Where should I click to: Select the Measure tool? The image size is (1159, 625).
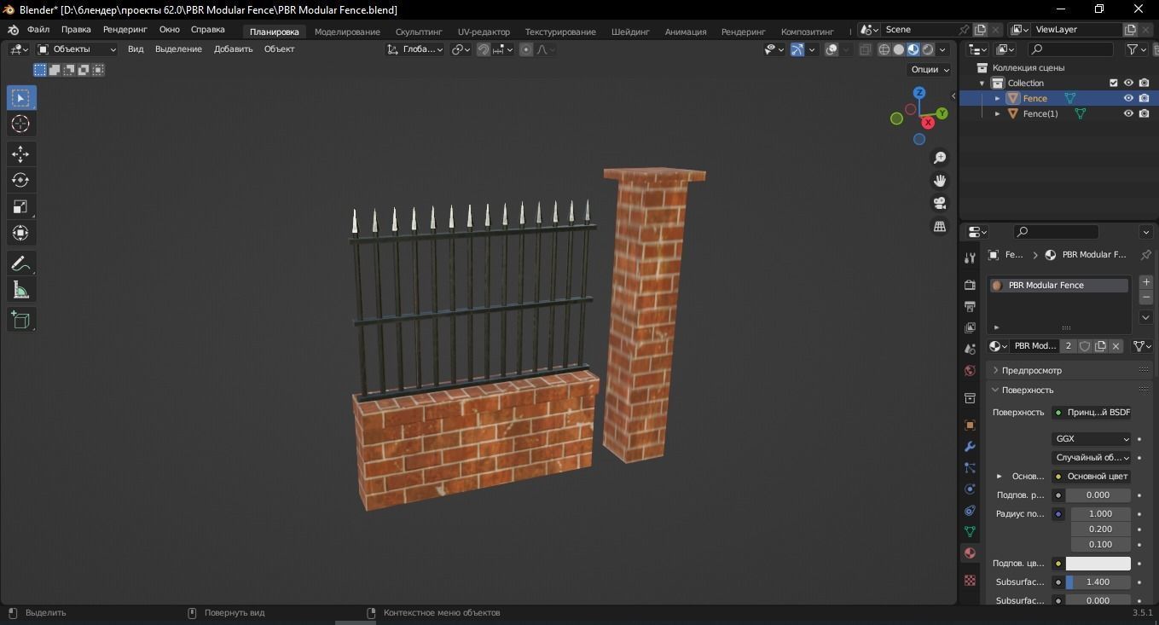pos(20,290)
